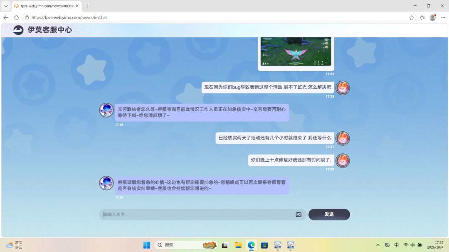Screen dimensions: 449x252
Task: View site information lock icon
Action: (27, 17)
